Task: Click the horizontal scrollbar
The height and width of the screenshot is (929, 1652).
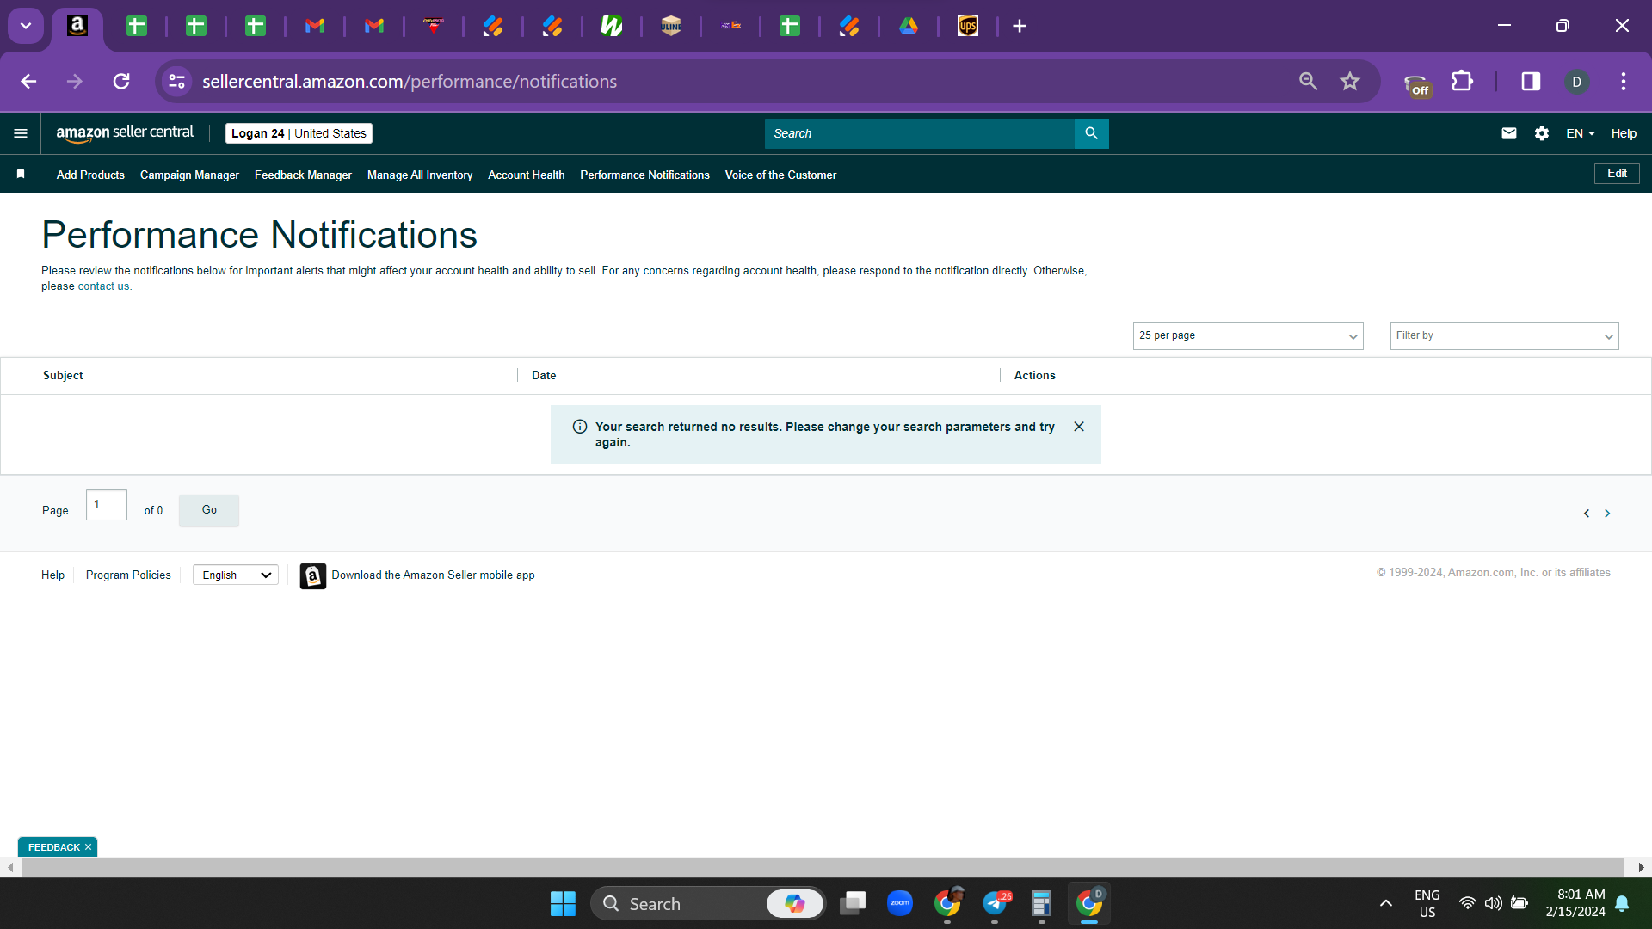Action: pos(822,868)
